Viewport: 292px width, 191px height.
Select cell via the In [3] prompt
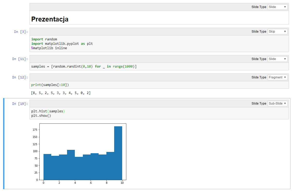(21, 32)
